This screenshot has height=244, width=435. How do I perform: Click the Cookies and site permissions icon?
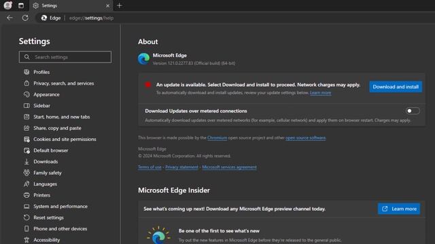[27, 139]
